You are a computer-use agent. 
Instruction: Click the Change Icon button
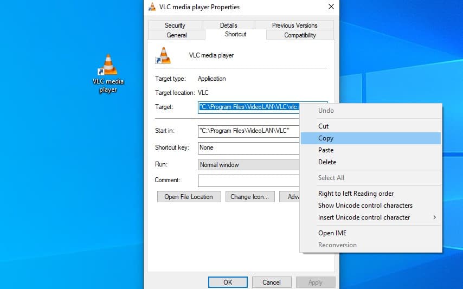[250, 197]
